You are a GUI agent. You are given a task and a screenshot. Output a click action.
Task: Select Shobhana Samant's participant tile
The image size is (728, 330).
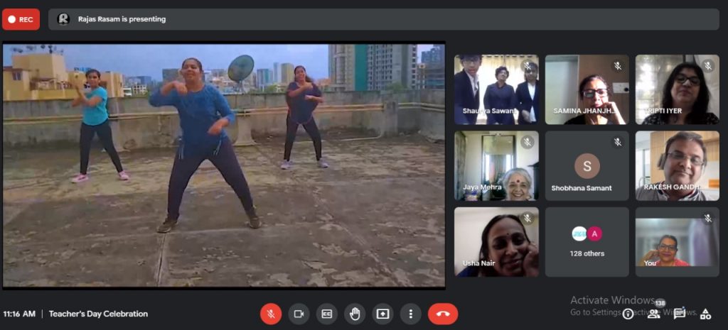click(587, 165)
